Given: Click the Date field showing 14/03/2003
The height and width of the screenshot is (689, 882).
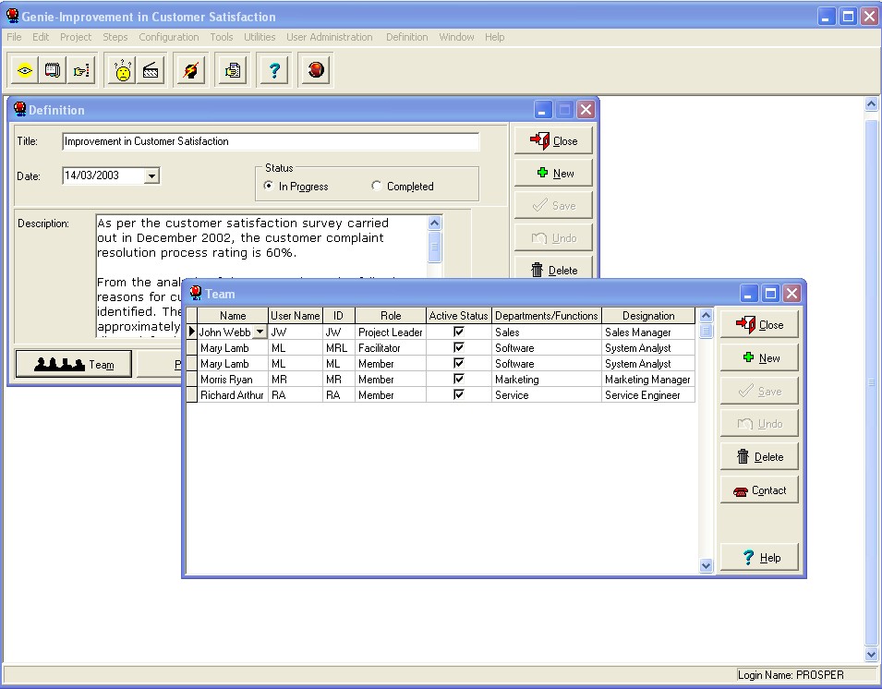Looking at the screenshot, I should point(103,175).
